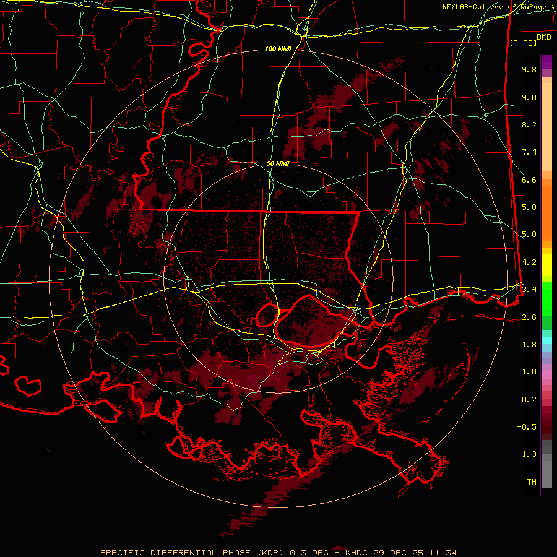This screenshot has height=557, width=557.
Task: Click the -0.5 value on the color scale
Action: click(x=527, y=427)
